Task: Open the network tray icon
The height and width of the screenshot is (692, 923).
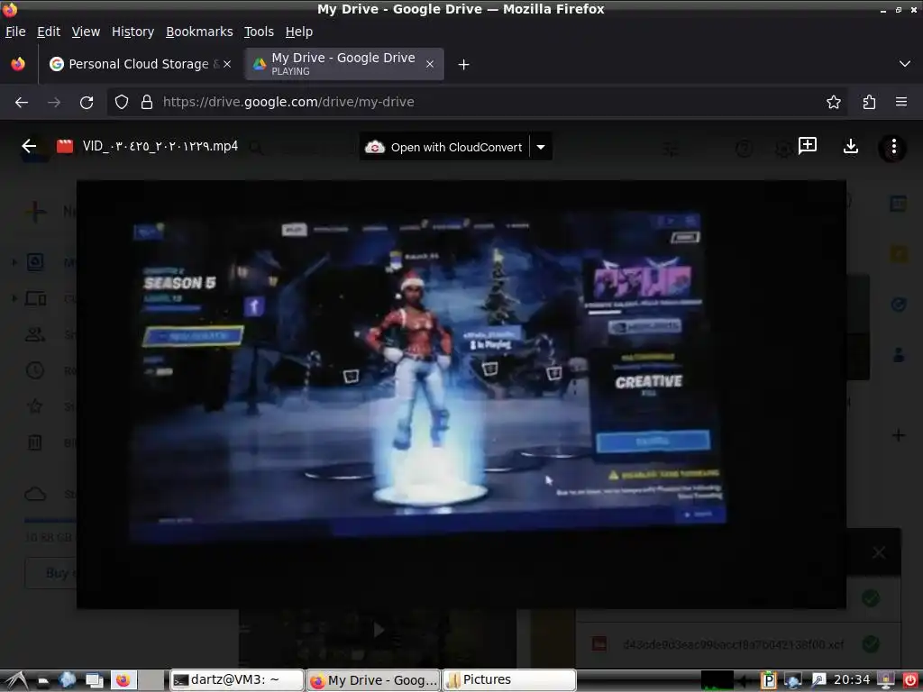Action: pyautogui.click(x=793, y=681)
